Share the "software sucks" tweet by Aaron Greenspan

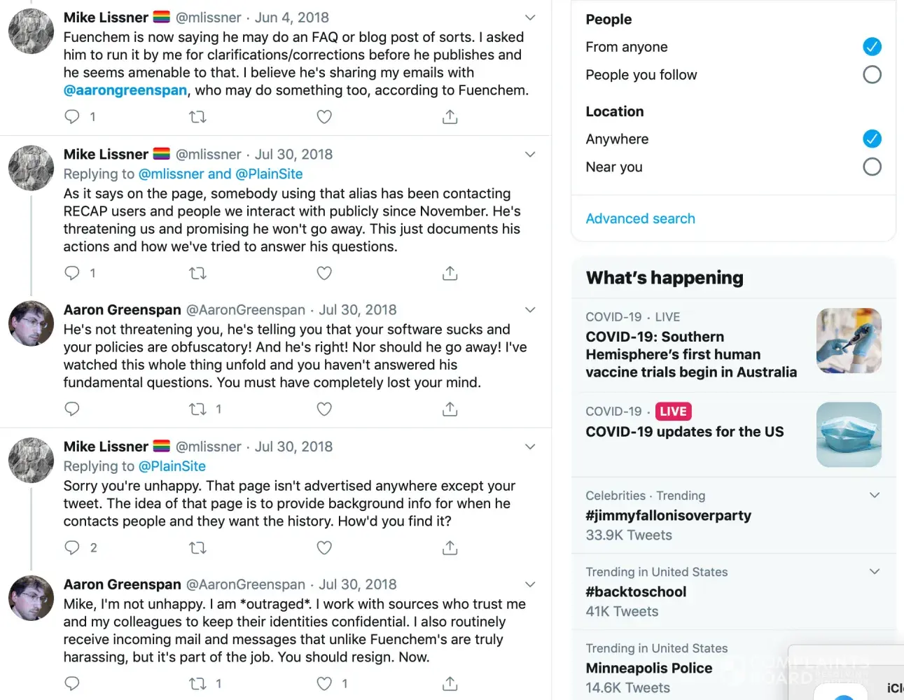(x=450, y=409)
